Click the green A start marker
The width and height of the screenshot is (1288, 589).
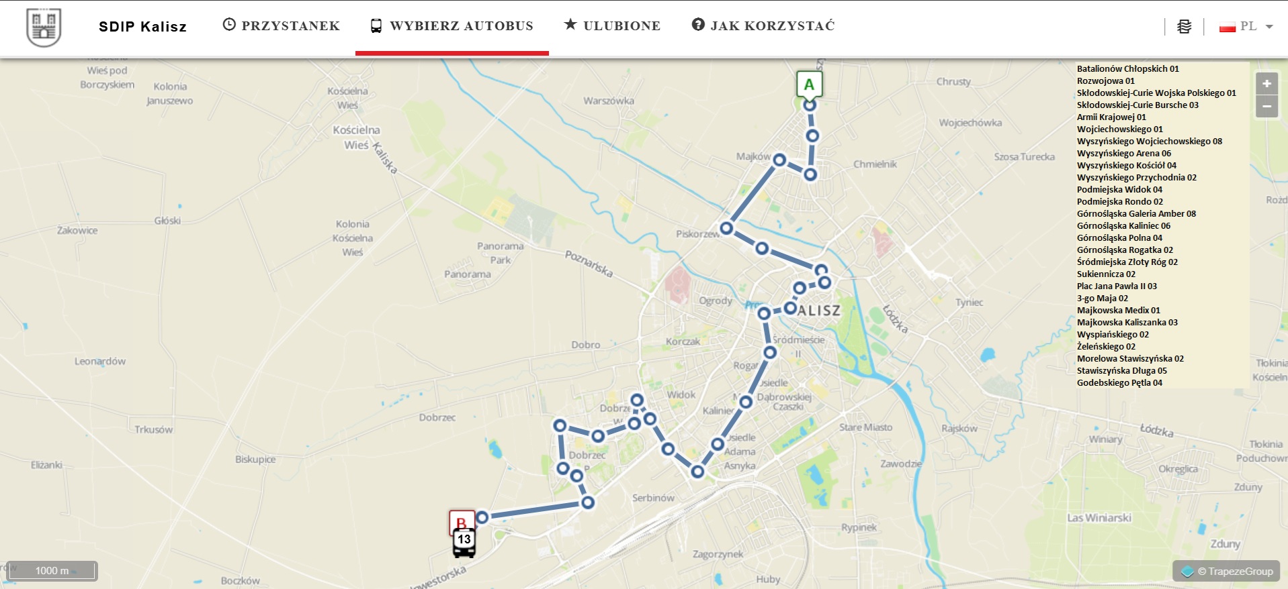810,85
